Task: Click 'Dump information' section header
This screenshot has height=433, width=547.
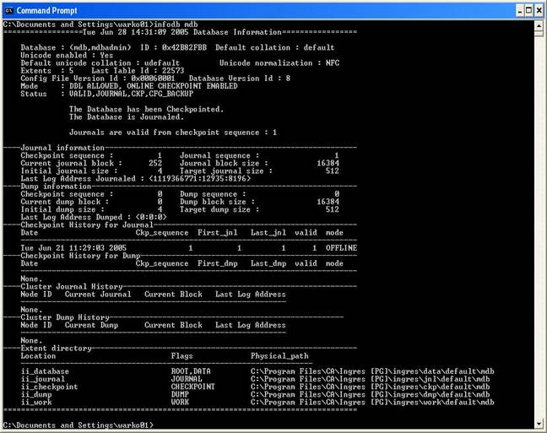Action: coord(56,187)
